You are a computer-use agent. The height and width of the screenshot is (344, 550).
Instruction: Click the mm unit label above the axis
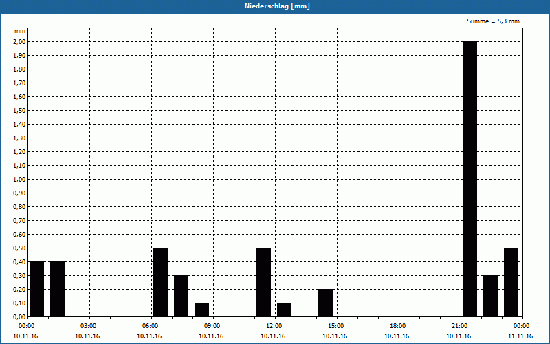20,31
